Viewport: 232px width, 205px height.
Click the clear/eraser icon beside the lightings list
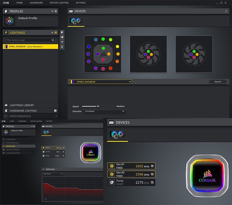click(x=62, y=42)
